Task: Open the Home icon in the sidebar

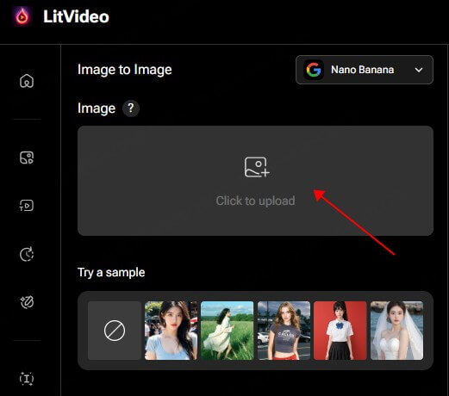Action: pyautogui.click(x=27, y=81)
